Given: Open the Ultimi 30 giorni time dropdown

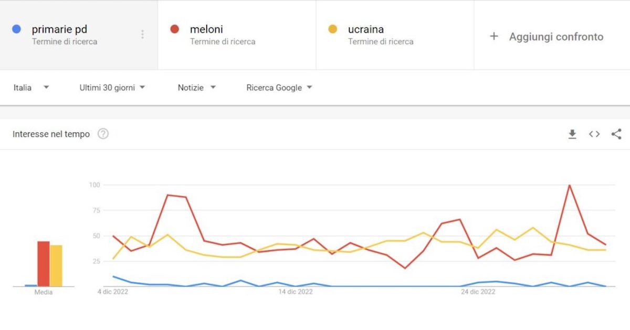Looking at the screenshot, I should (x=112, y=88).
